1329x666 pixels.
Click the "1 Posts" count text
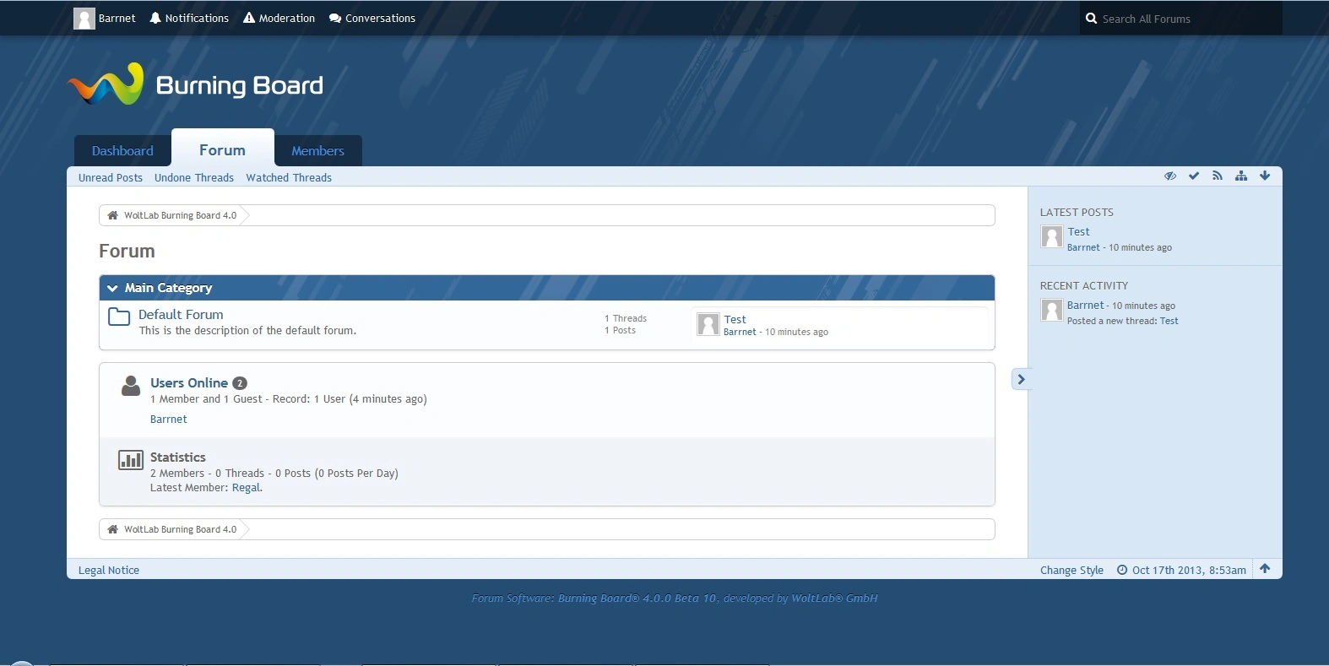tap(621, 330)
